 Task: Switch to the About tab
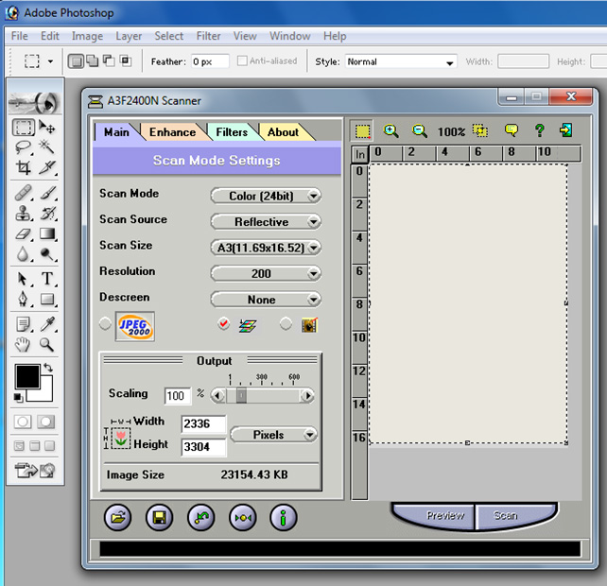tap(284, 132)
